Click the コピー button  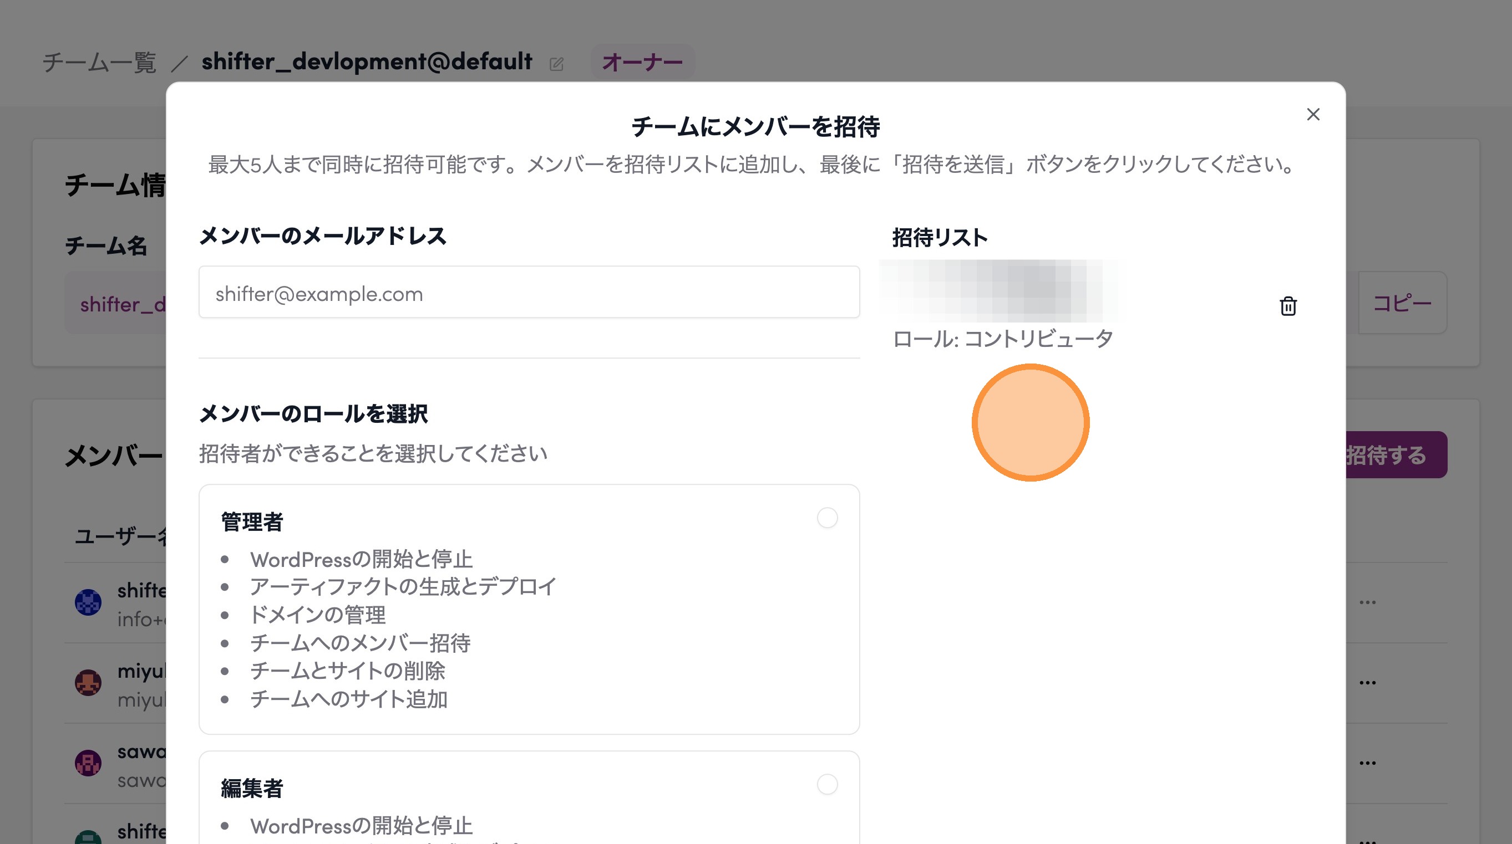pos(1402,303)
